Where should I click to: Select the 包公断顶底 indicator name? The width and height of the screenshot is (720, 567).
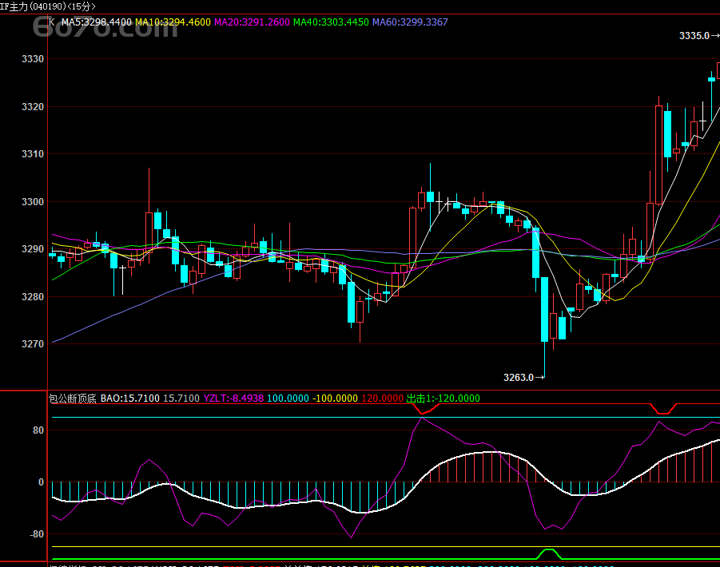pyautogui.click(x=73, y=398)
